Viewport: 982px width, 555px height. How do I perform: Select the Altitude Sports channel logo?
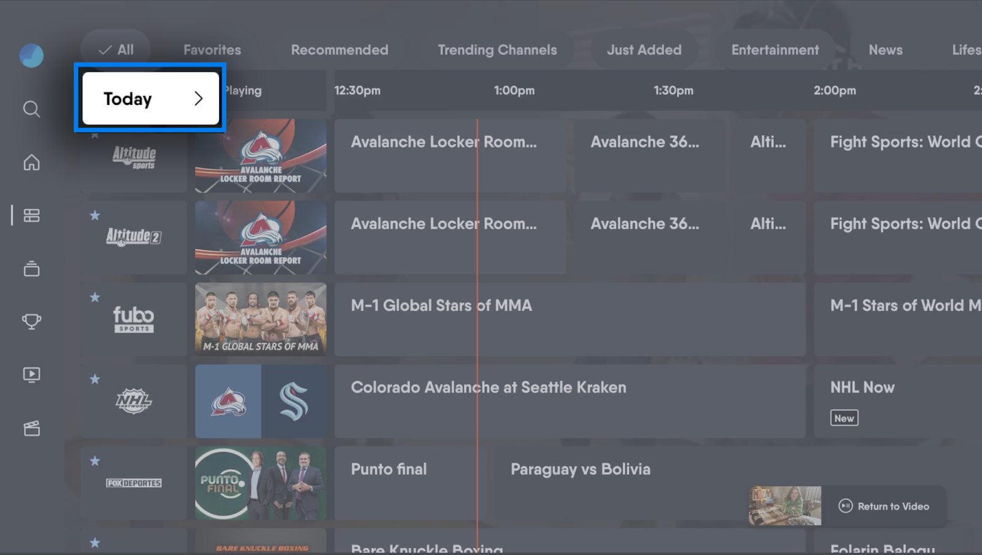pyautogui.click(x=134, y=157)
